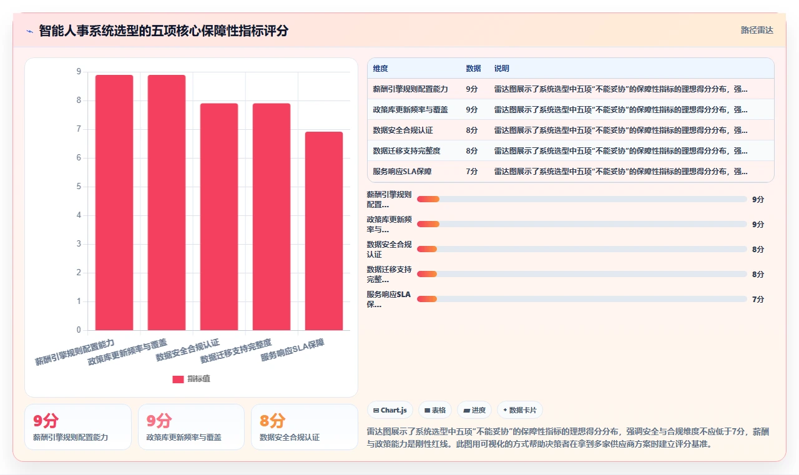
Task: Click the chart title 智能人事系统选型的五项核心保障性指标评分
Action: [x=164, y=31]
